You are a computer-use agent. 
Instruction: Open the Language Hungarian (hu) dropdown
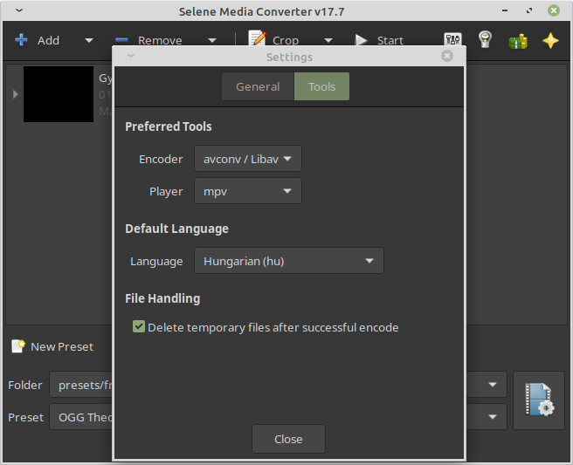click(289, 261)
